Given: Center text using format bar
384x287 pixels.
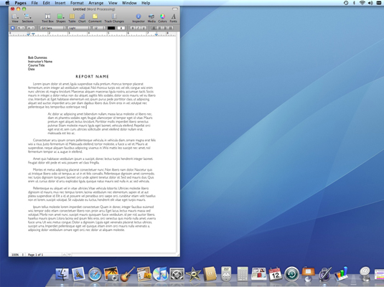Looking at the screenshot, I should pos(159,28).
